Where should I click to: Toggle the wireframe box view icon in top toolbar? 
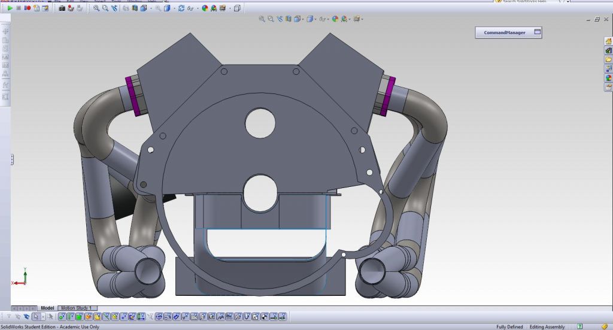pos(237,8)
